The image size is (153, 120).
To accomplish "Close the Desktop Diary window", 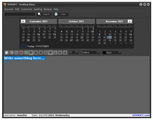I will [148, 5].
